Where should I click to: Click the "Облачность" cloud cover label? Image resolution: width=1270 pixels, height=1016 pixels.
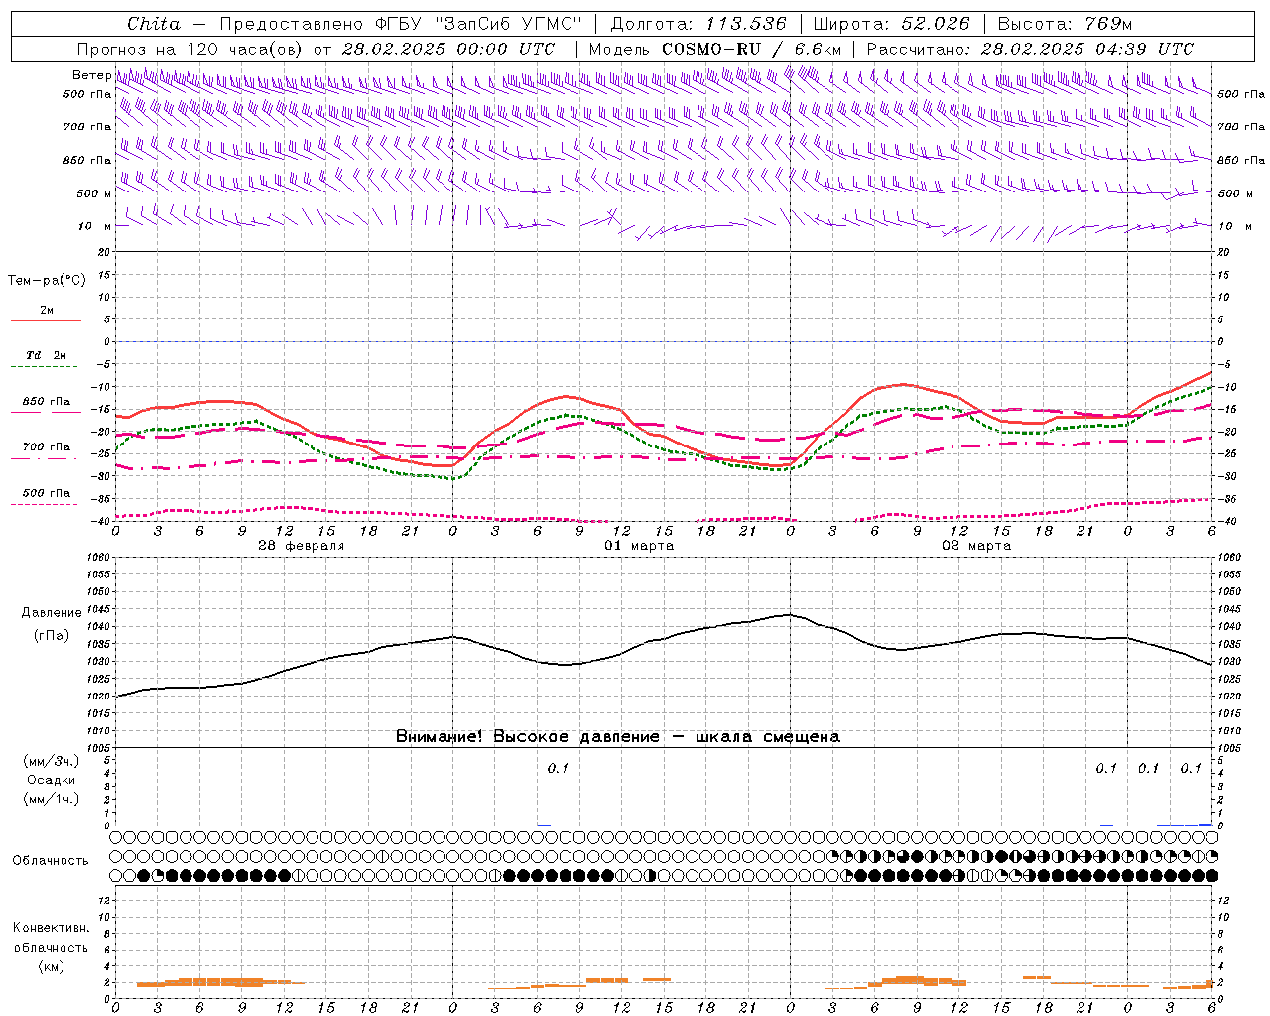coord(51,860)
